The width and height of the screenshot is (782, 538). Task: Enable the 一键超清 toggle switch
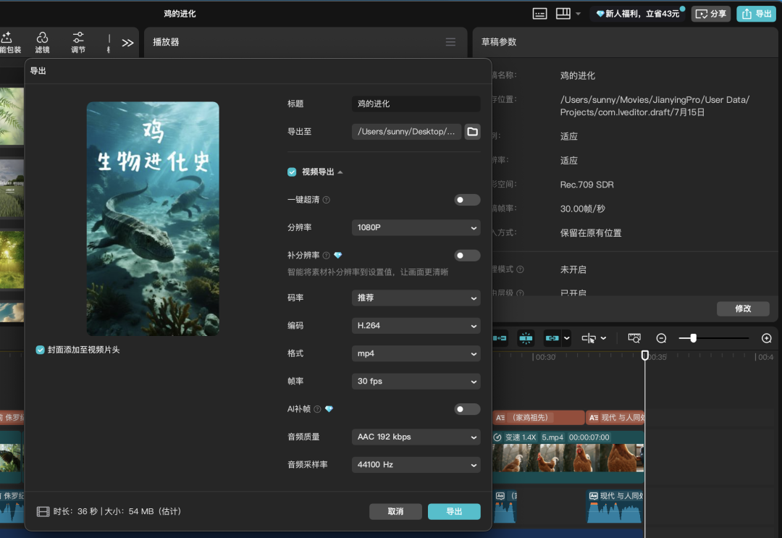click(x=467, y=200)
